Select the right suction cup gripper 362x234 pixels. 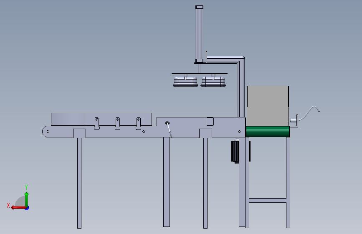point(213,82)
